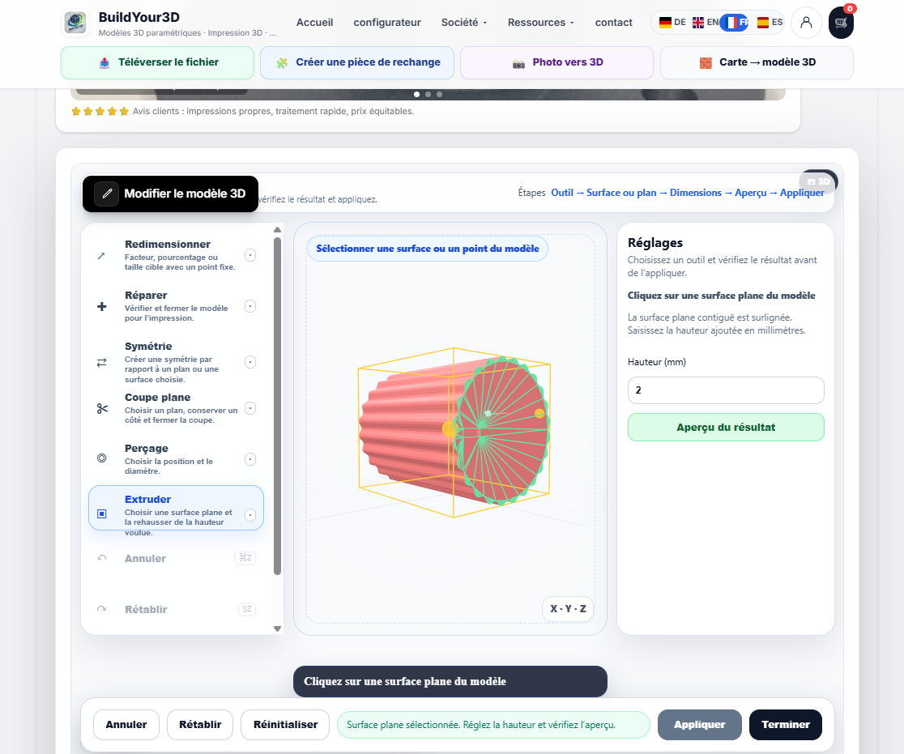Jump to the Dimensions step link
This screenshot has width=904, height=754.
[695, 193]
